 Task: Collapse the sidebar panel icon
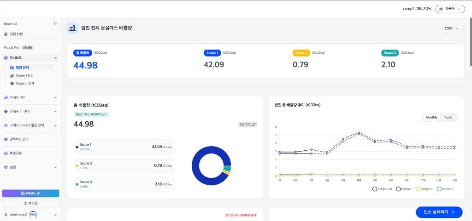(x=55, y=24)
